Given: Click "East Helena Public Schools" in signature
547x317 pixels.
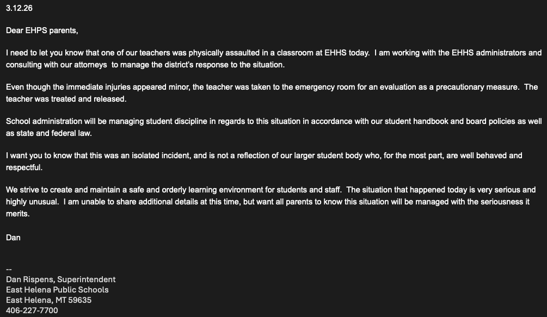Looking at the screenshot, I should tap(57, 290).
